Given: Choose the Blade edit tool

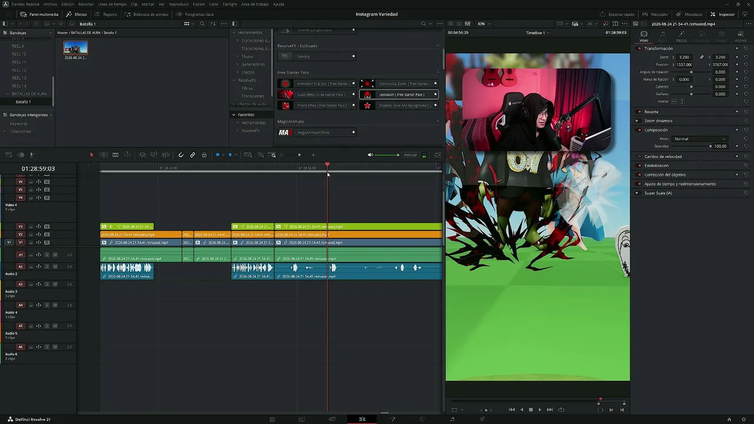Looking at the screenshot, I should 115,155.
